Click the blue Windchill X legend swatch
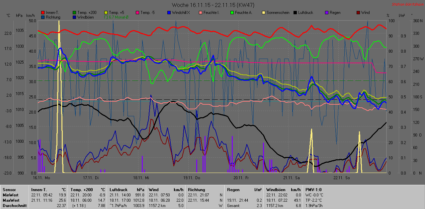The image size is (425, 209). 169,13
